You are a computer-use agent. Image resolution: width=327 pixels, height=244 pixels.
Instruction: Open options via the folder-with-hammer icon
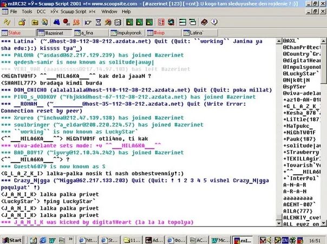(22, 22)
